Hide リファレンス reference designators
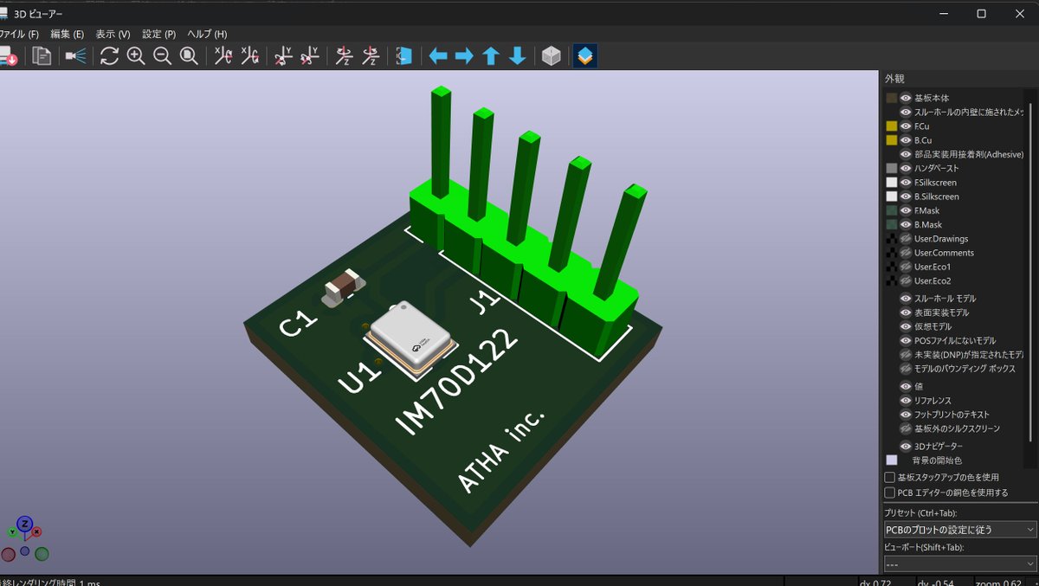 tap(906, 401)
